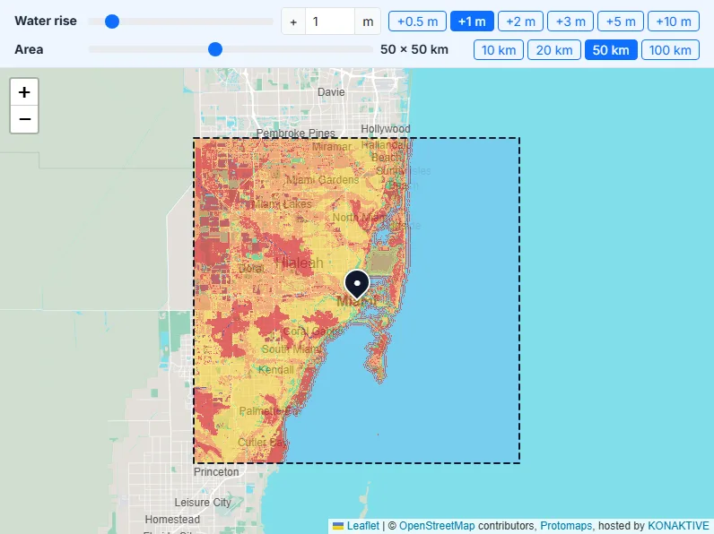The width and height of the screenshot is (714, 534).
Task: Open the KONAKTIVE host link
Action: [678, 526]
